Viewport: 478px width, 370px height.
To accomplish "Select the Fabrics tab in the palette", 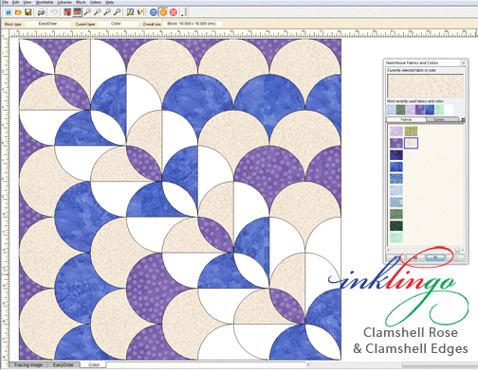I will coord(406,119).
